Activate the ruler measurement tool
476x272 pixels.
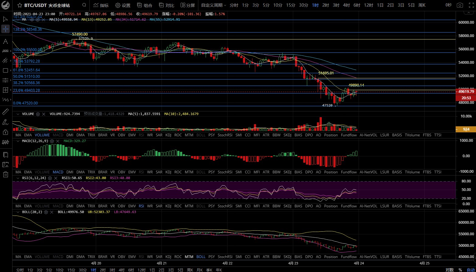click(5, 112)
